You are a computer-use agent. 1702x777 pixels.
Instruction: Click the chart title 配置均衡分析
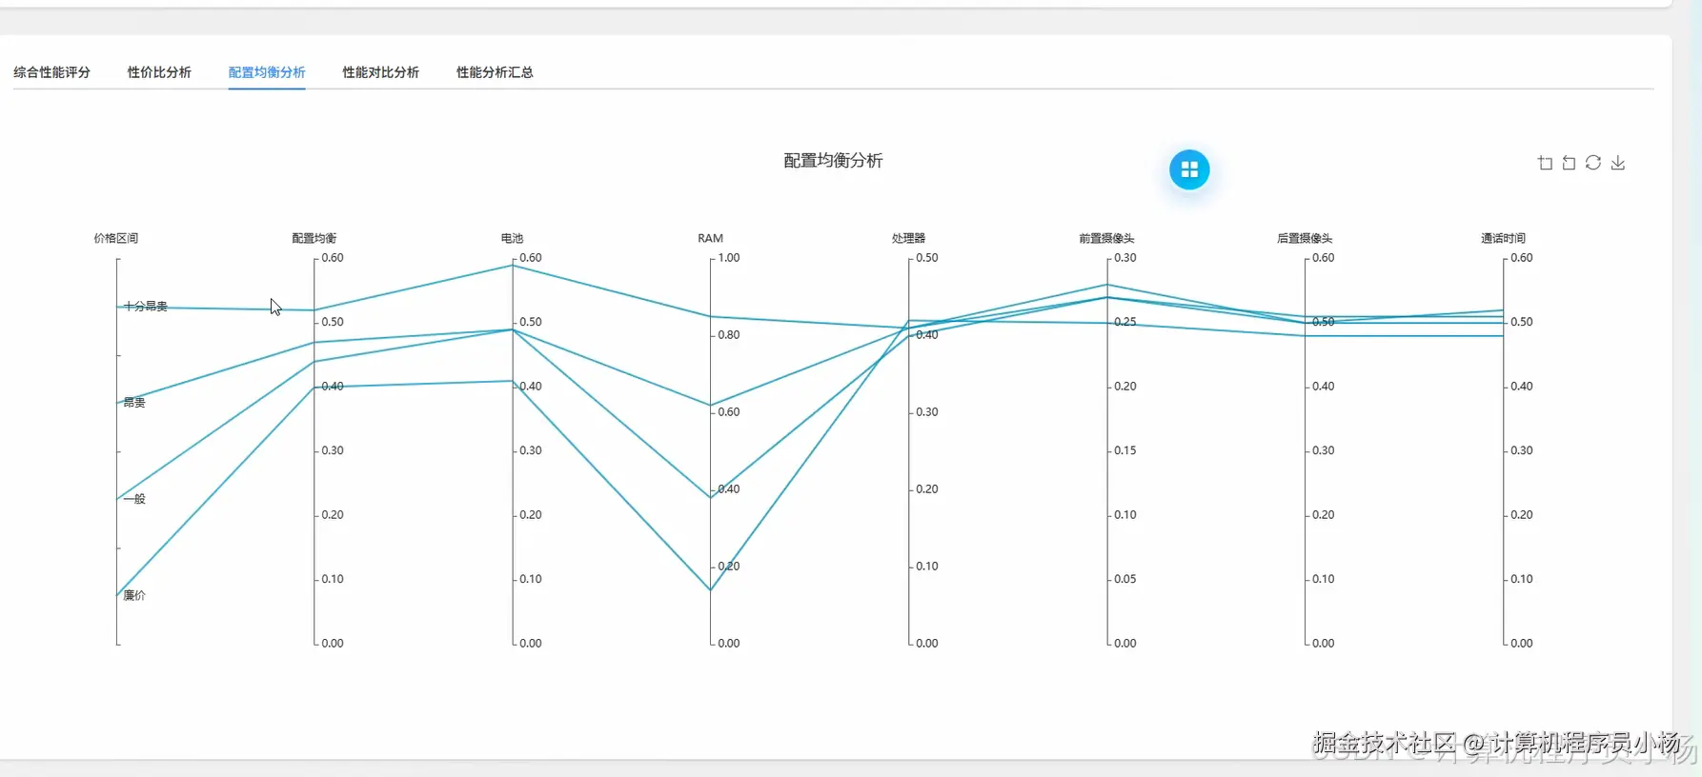tap(833, 161)
